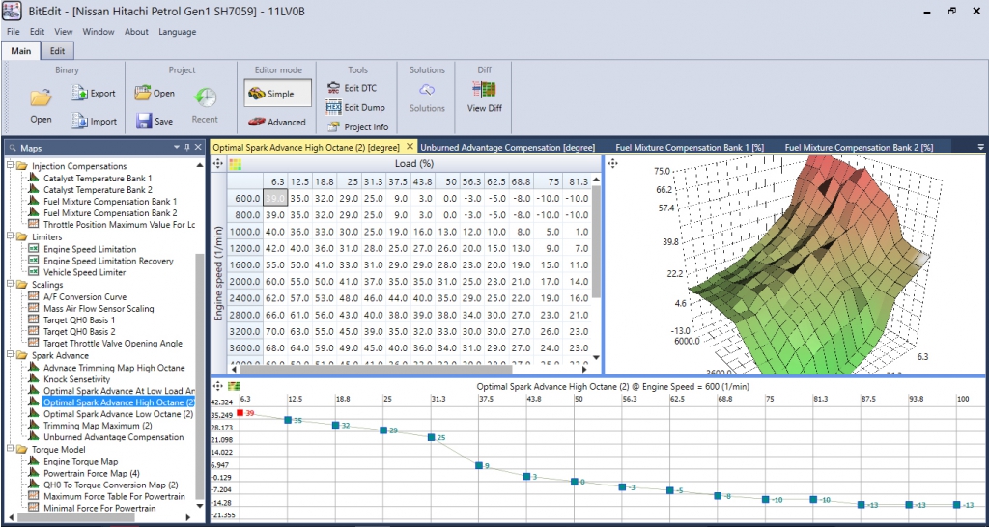Open Project Info
Viewport: 989px width, 527px height.
(x=357, y=126)
